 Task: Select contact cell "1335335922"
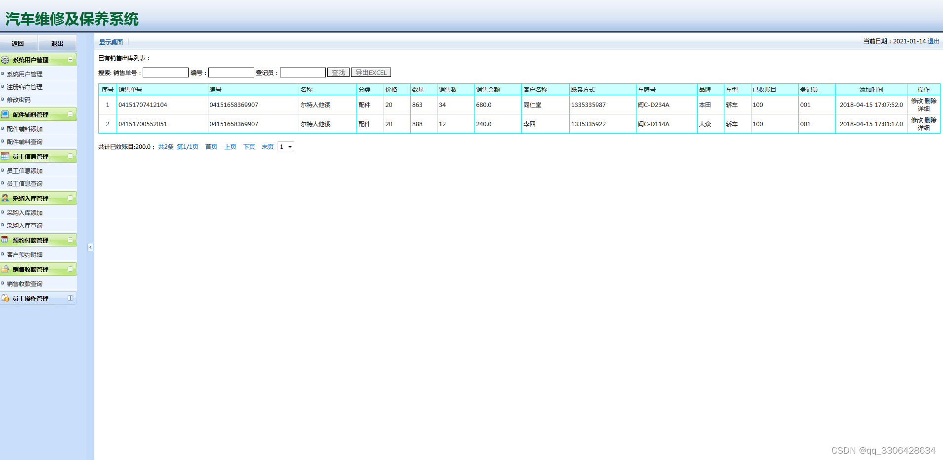coord(602,124)
